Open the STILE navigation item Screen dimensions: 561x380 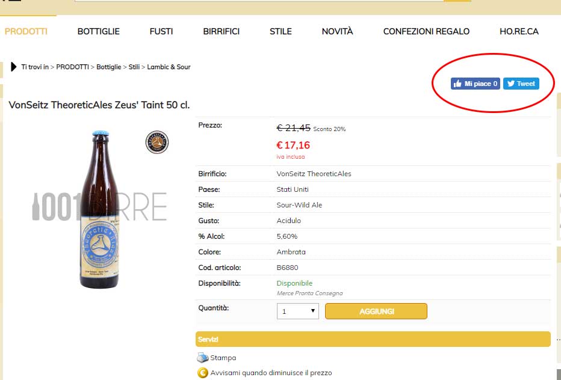pyautogui.click(x=280, y=31)
